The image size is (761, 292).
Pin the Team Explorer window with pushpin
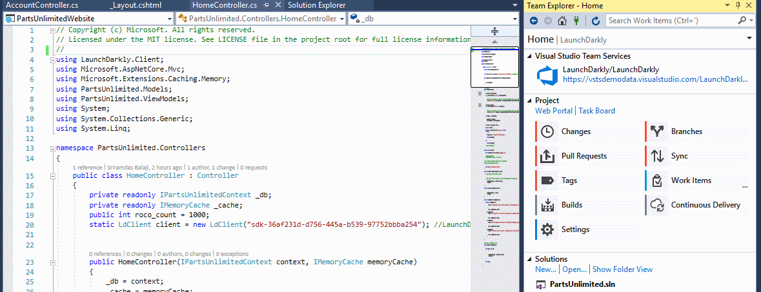(738, 5)
